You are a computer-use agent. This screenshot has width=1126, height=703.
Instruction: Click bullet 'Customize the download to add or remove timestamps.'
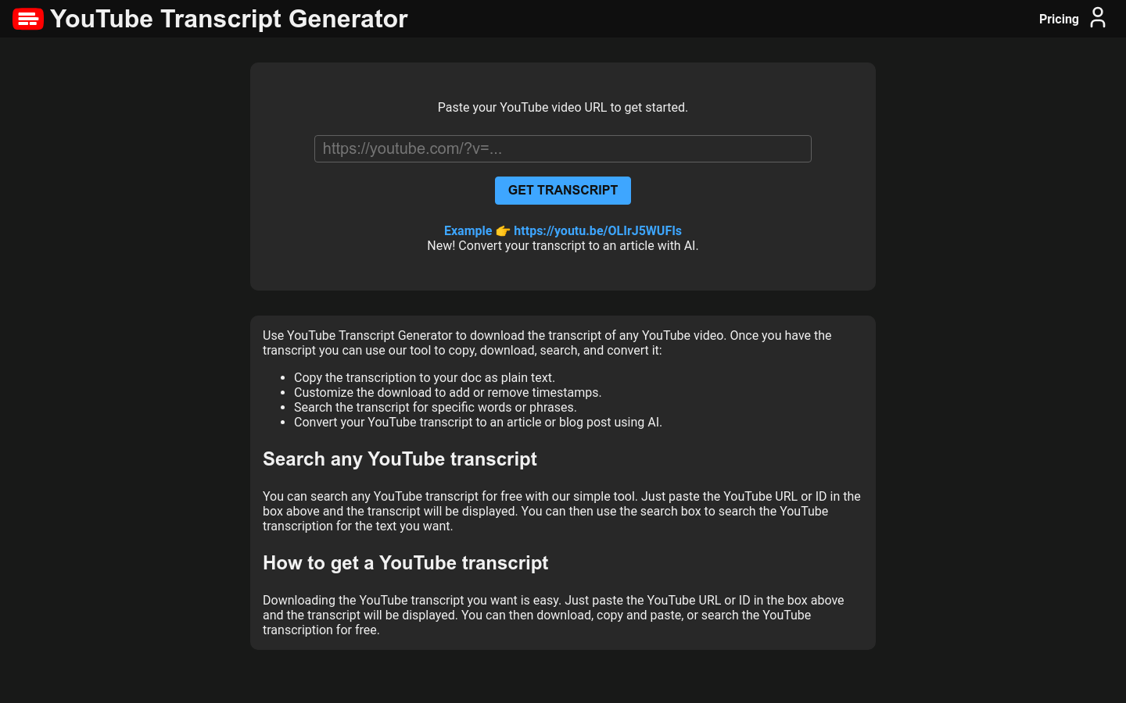point(447,393)
